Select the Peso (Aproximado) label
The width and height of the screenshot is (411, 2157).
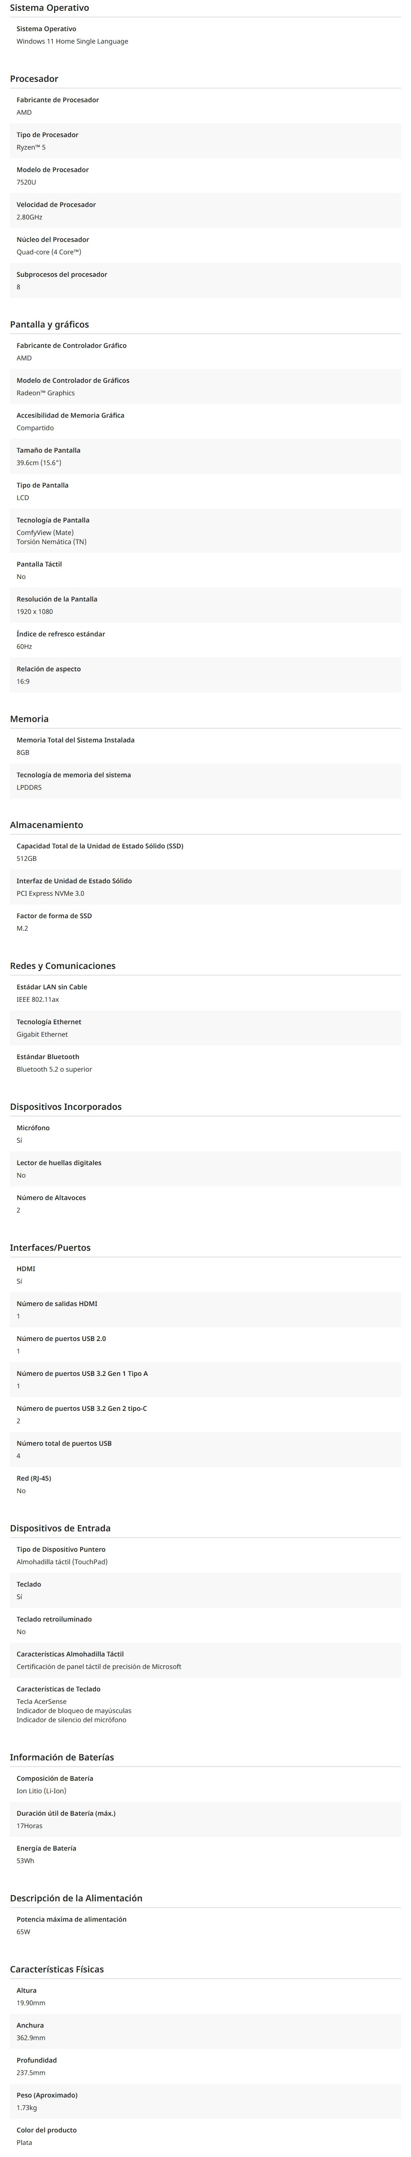tap(46, 2094)
